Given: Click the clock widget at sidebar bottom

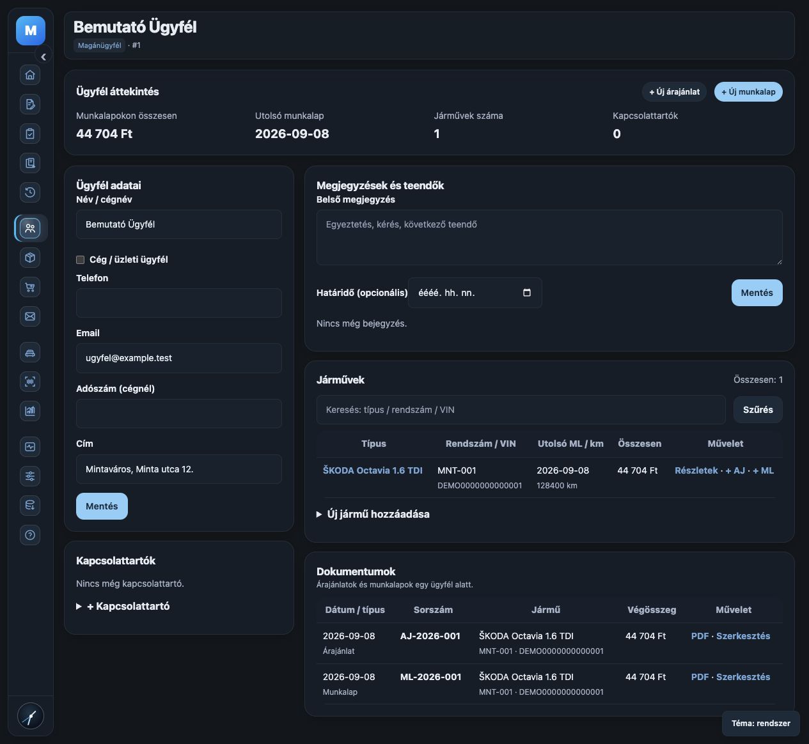Looking at the screenshot, I should point(30,716).
